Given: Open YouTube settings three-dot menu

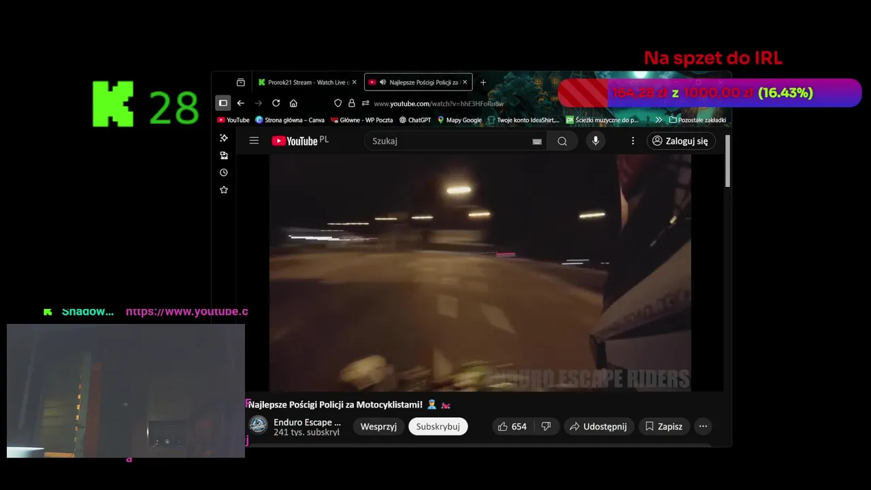Looking at the screenshot, I should [x=633, y=141].
